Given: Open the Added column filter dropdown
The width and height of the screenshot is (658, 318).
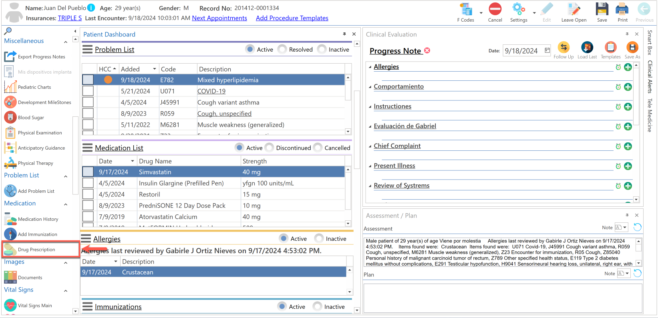Looking at the screenshot, I should pyautogui.click(x=154, y=69).
